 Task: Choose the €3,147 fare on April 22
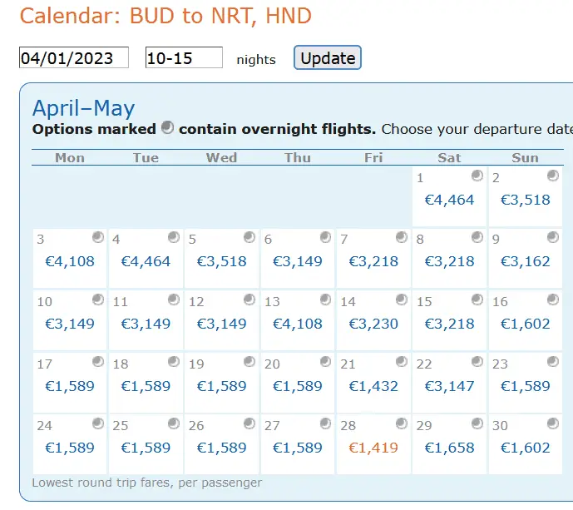click(449, 386)
